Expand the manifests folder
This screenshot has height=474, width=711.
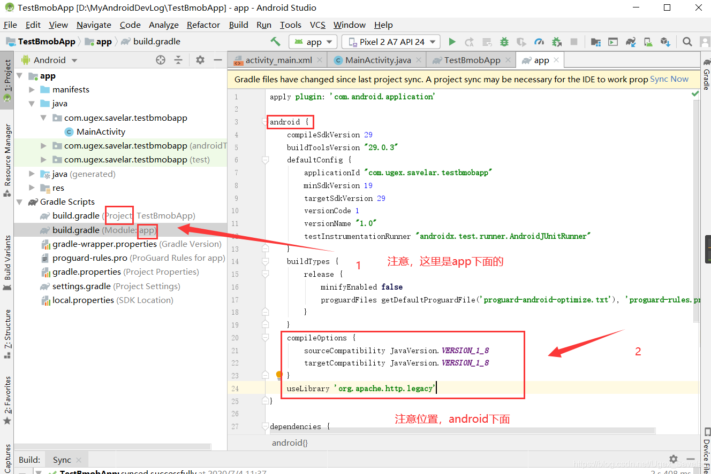tap(32, 90)
